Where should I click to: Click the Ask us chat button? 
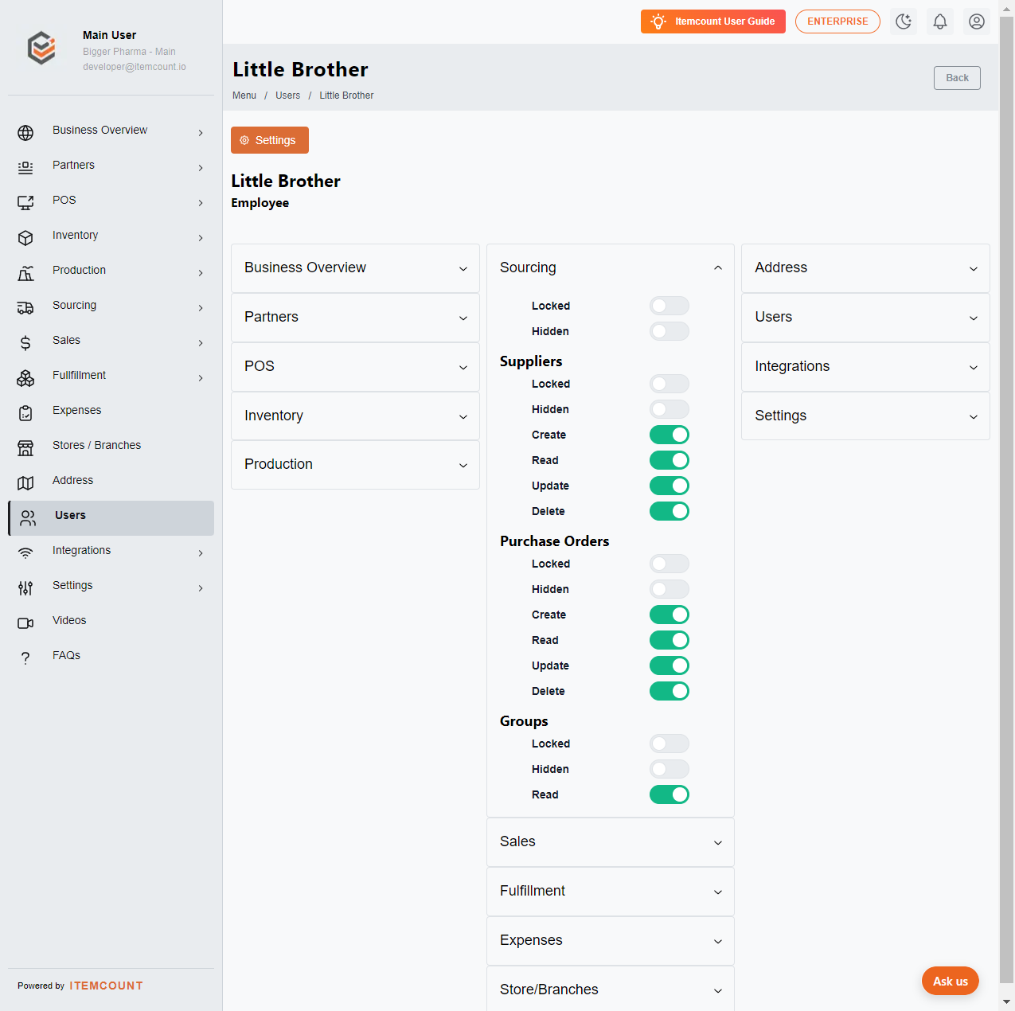coord(950,981)
